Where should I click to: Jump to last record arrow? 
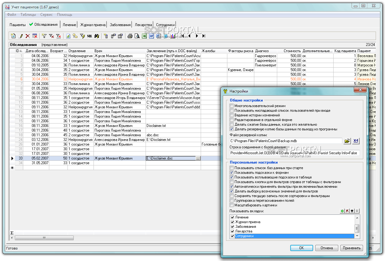coord(204,36)
